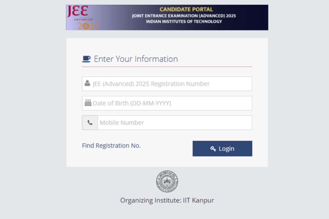Submit the form with the Login button
329x219 pixels.
coord(222,149)
